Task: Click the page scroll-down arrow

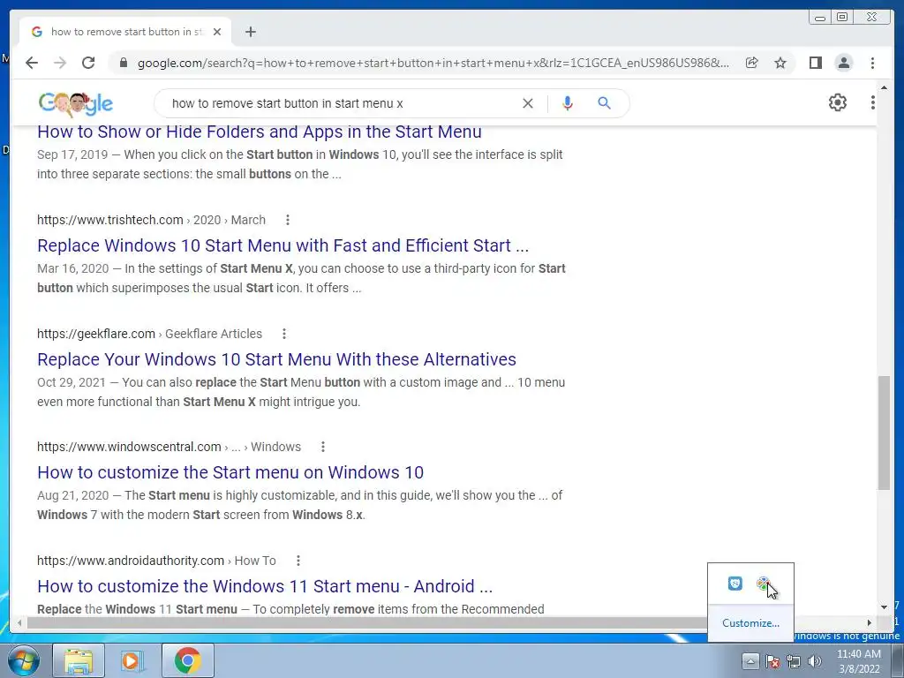Action: coord(884,607)
